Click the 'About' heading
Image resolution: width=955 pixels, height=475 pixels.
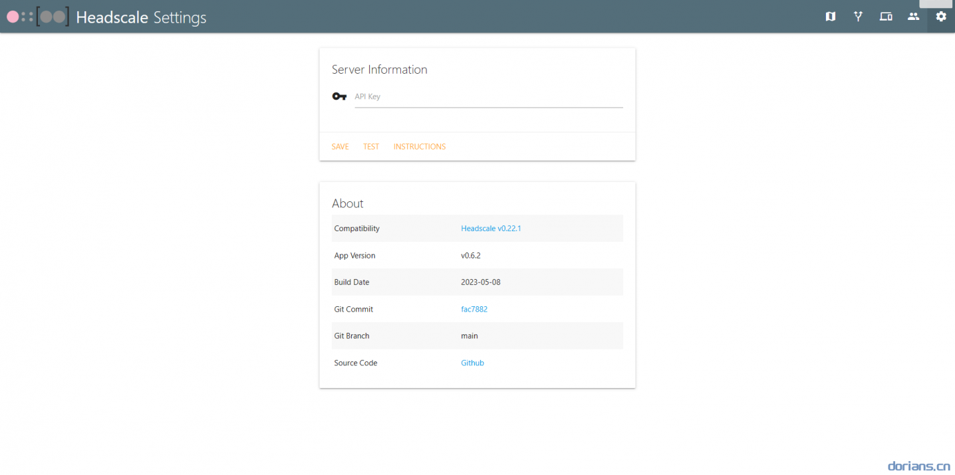348,203
